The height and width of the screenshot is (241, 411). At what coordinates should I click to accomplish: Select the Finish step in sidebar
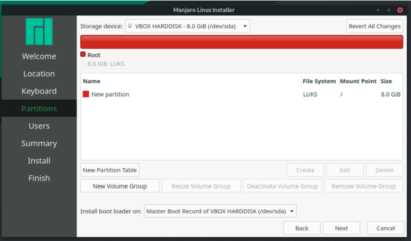pyautogui.click(x=39, y=178)
